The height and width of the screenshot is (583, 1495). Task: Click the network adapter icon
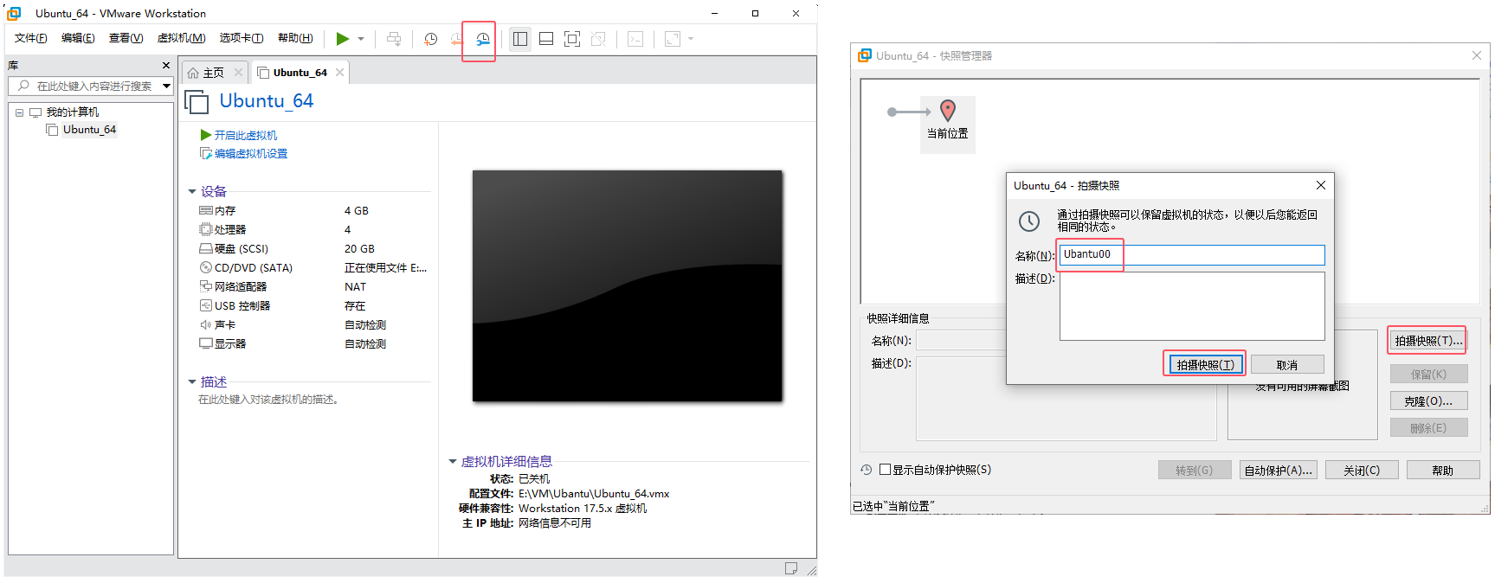pos(206,286)
